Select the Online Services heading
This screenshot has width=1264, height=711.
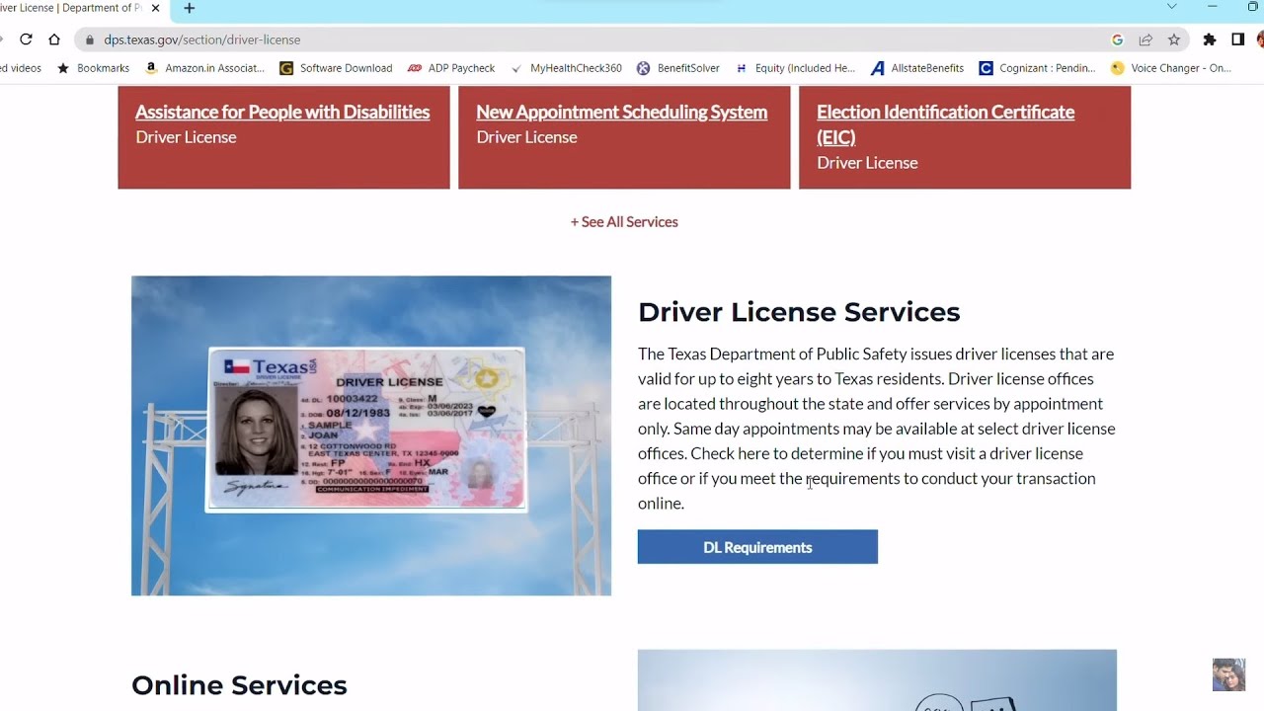pos(239,685)
